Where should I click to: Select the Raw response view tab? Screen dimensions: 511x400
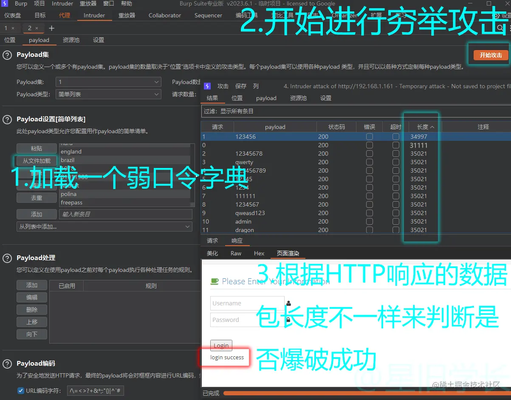[236, 253]
